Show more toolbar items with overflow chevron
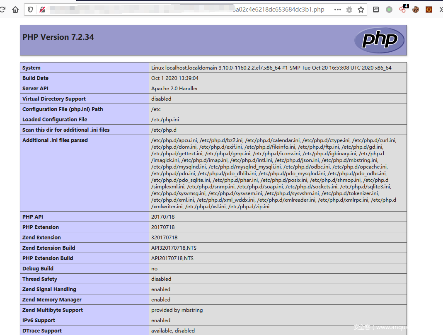The image size is (443, 335). tap(441, 10)
